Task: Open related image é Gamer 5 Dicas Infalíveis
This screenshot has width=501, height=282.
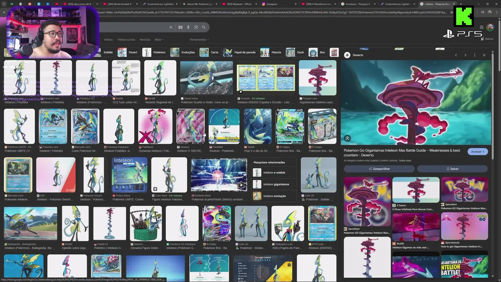Action: (x=416, y=190)
